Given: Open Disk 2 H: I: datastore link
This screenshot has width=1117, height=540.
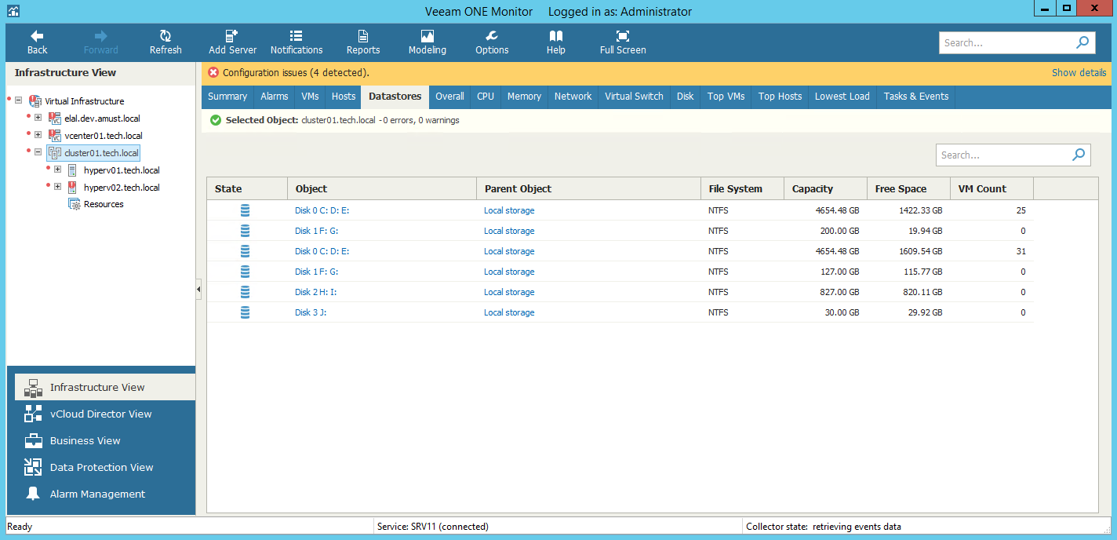Looking at the screenshot, I should pyautogui.click(x=316, y=292).
